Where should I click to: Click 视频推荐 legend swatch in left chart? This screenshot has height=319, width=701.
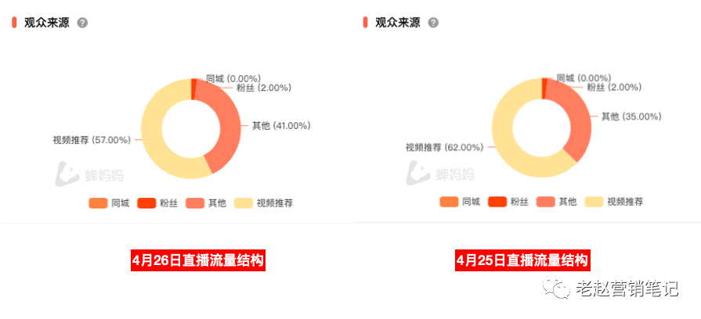pyautogui.click(x=243, y=203)
